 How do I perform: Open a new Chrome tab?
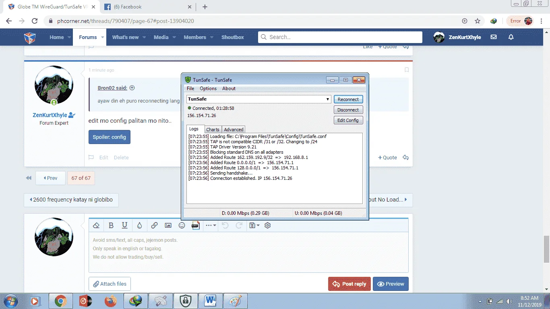click(x=205, y=7)
